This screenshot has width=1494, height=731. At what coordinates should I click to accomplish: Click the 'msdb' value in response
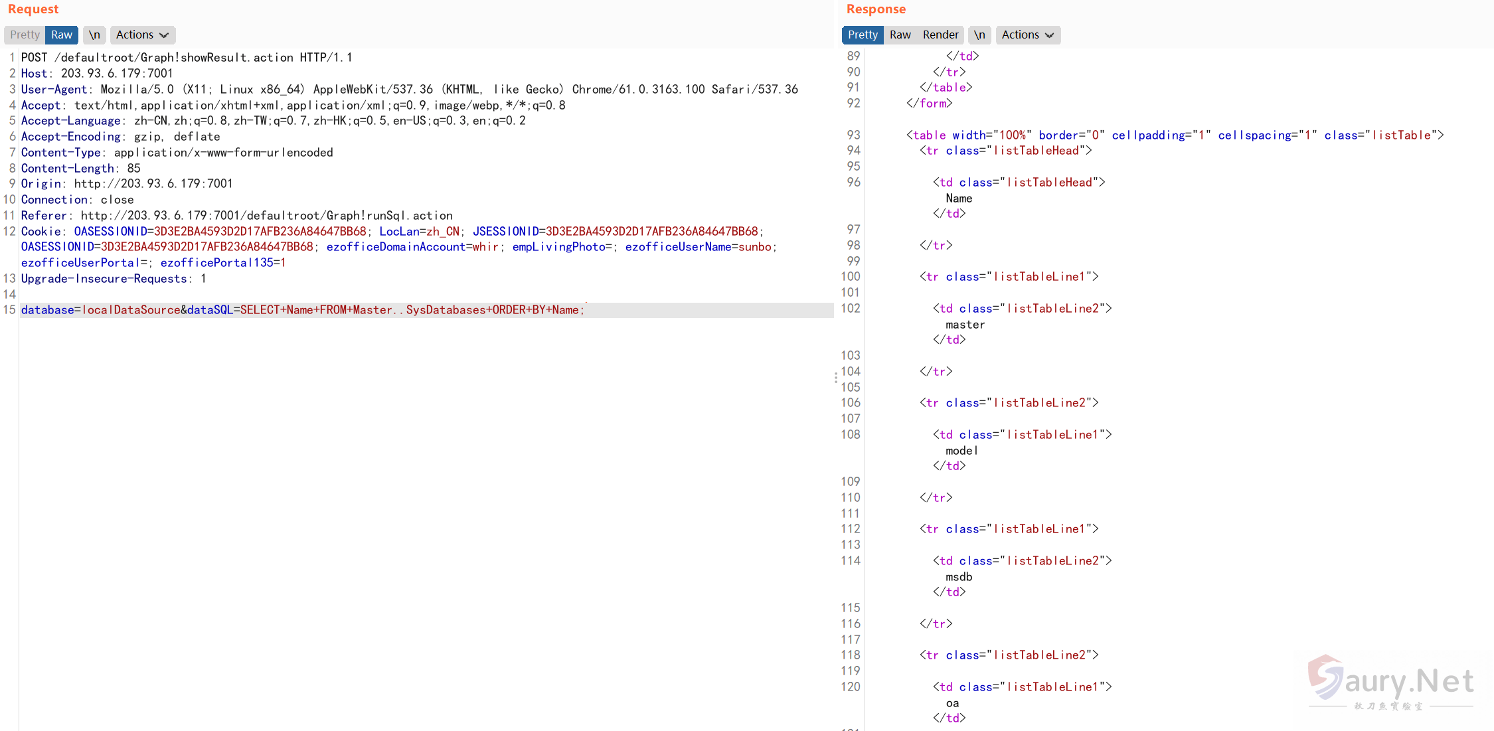point(959,577)
